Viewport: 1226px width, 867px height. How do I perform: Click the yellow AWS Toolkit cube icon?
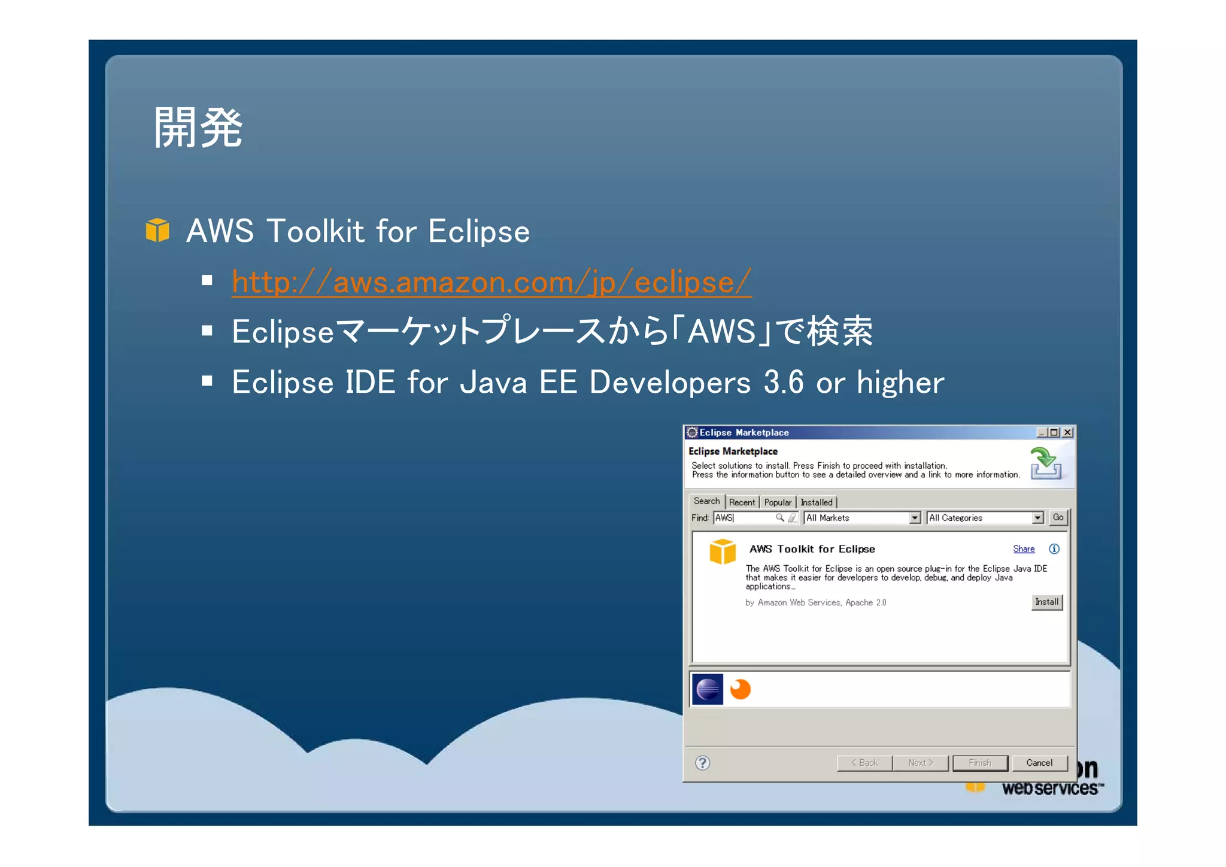point(723,551)
